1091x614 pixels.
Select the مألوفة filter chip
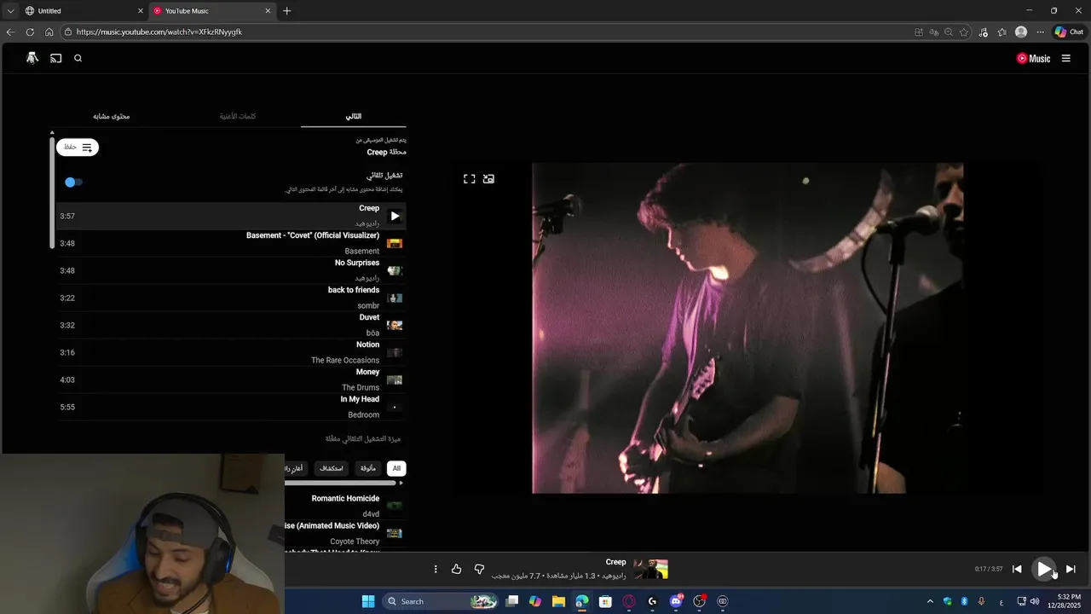pos(367,468)
